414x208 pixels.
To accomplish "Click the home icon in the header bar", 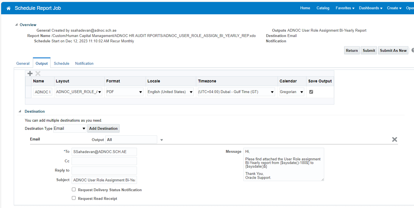I will [x=9, y=8].
